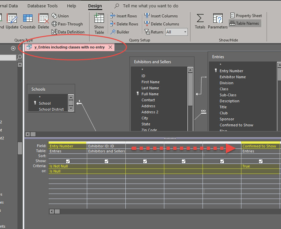Image resolution: width=281 pixels, height=229 pixels.
Task: Open the Return value dropdown
Action: pos(185,32)
